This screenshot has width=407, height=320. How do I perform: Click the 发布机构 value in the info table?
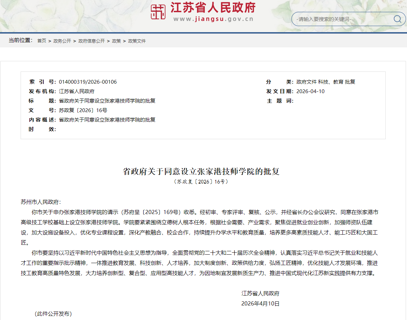point(77,91)
